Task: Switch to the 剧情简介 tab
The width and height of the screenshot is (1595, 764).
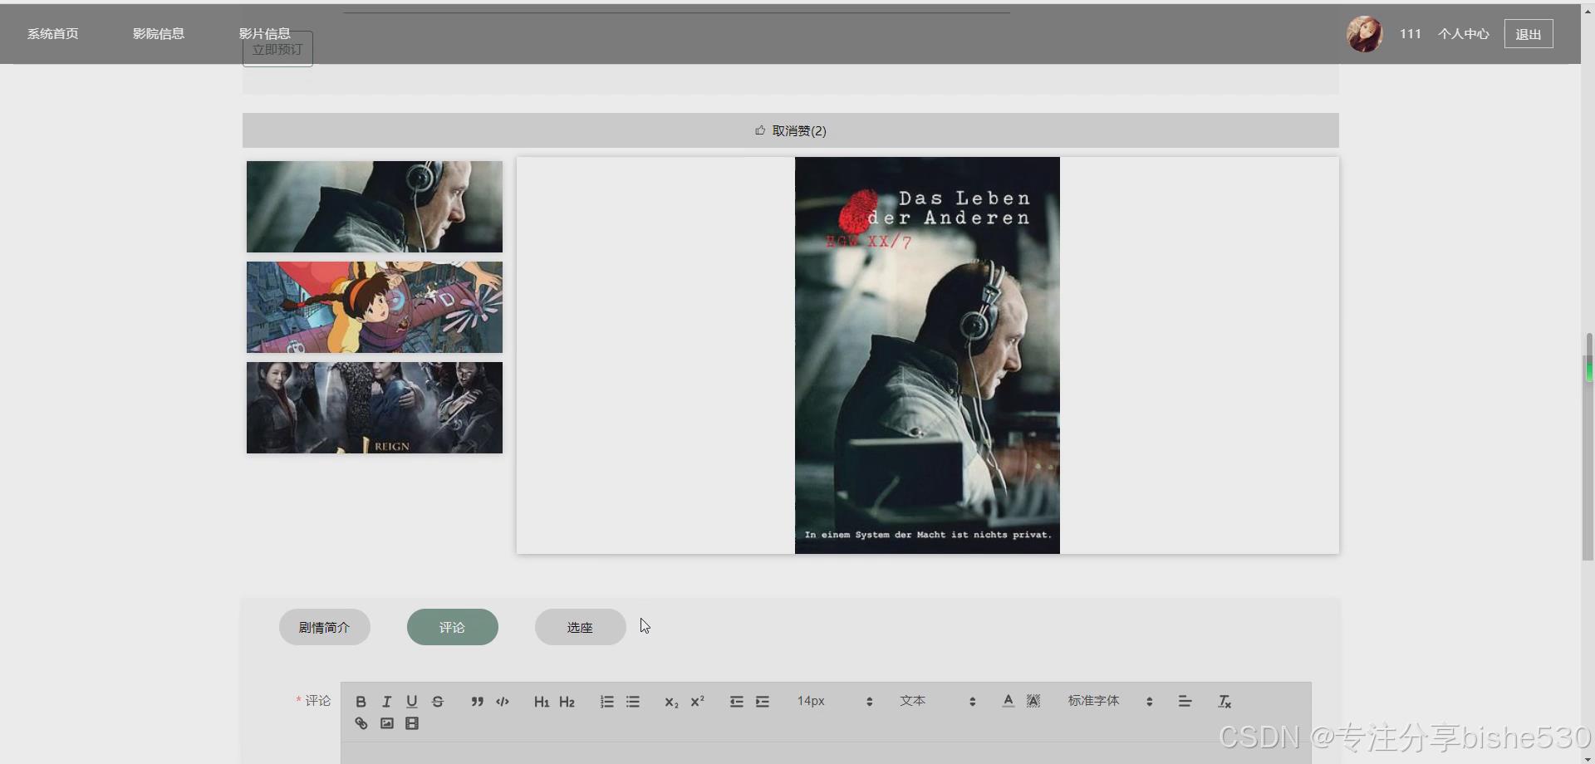Action: pyautogui.click(x=325, y=627)
